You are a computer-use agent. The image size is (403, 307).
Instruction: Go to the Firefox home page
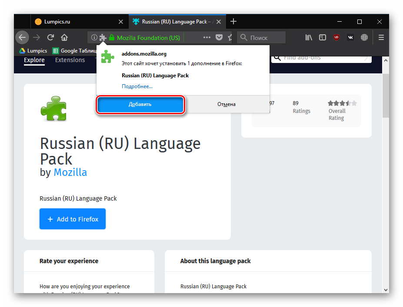(64, 37)
